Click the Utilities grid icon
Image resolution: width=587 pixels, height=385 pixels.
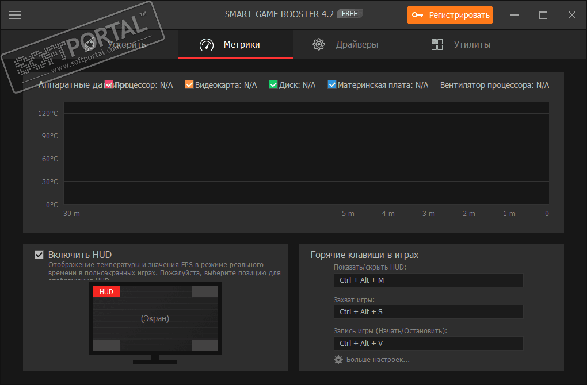[437, 44]
